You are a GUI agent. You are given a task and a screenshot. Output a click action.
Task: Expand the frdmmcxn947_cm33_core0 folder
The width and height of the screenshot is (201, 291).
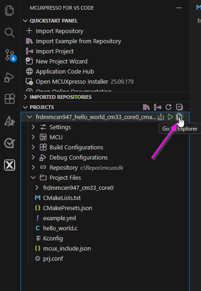click(37, 188)
